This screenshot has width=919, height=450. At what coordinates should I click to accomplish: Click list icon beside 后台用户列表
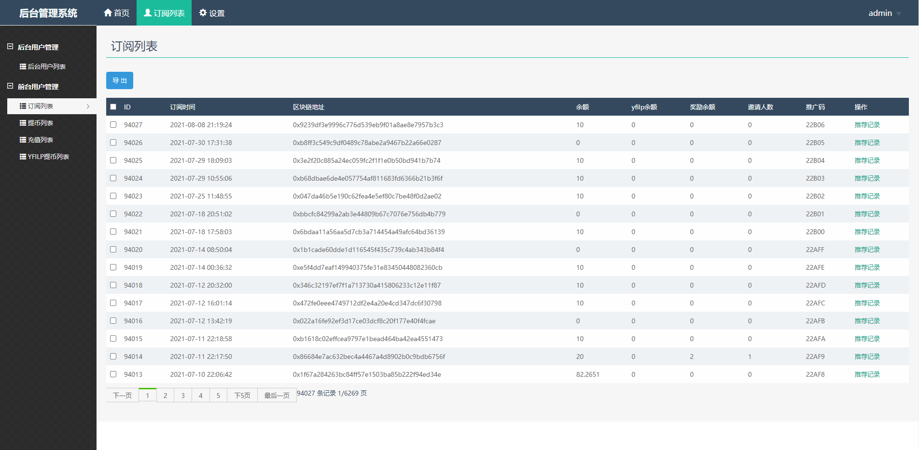point(23,66)
